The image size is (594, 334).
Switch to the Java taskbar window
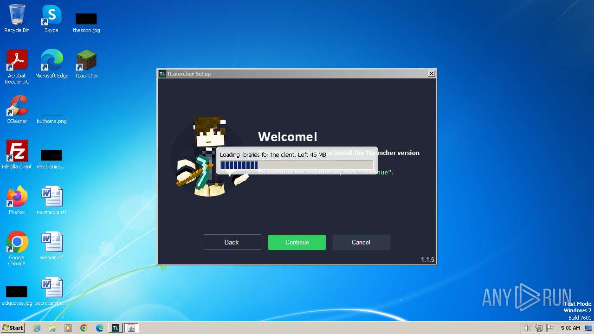coord(131,328)
